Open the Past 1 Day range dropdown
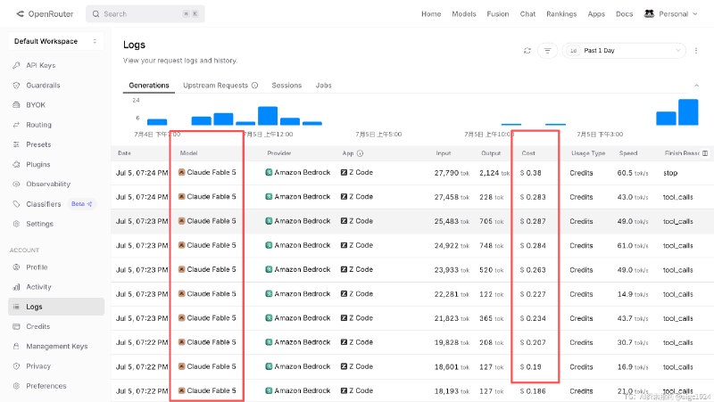Image resolution: width=714 pixels, height=402 pixels. (624, 51)
